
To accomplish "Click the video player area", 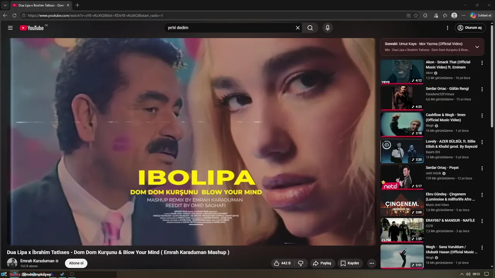I will point(191,142).
